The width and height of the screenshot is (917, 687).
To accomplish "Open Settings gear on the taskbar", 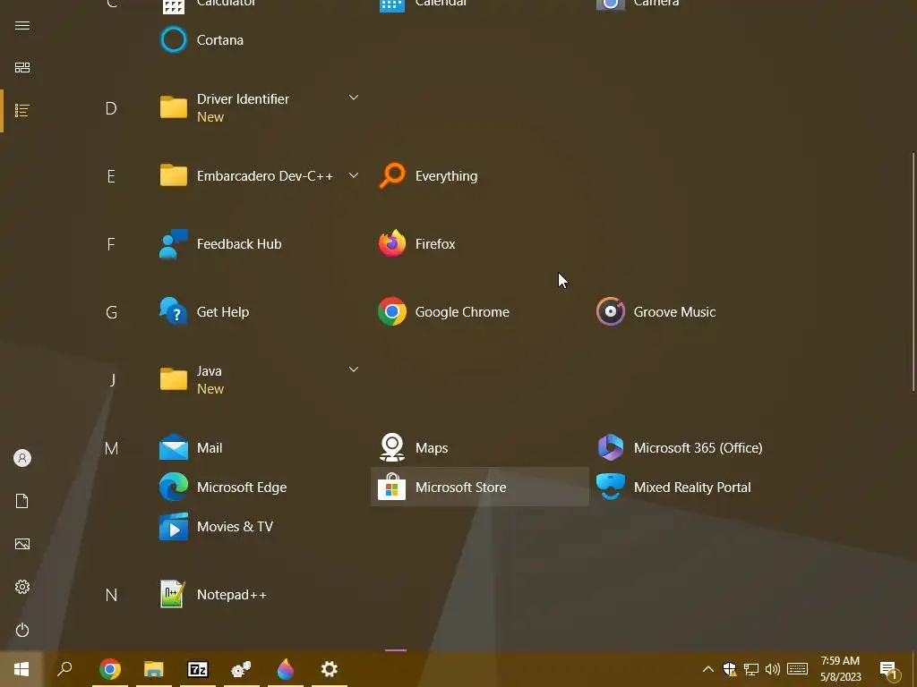I will coord(330,669).
